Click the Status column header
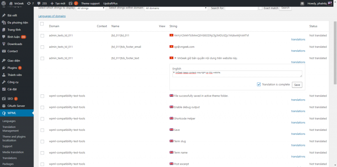Screen dimensions: 337x167 pyautogui.click(x=313, y=26)
